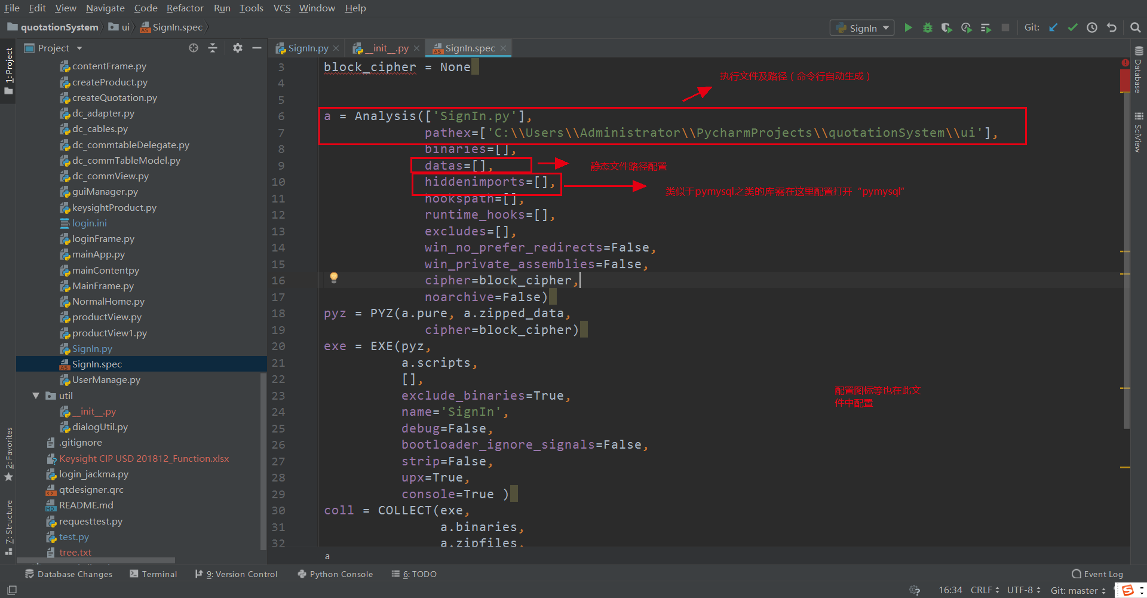Open the Refactor menu

coord(185,8)
